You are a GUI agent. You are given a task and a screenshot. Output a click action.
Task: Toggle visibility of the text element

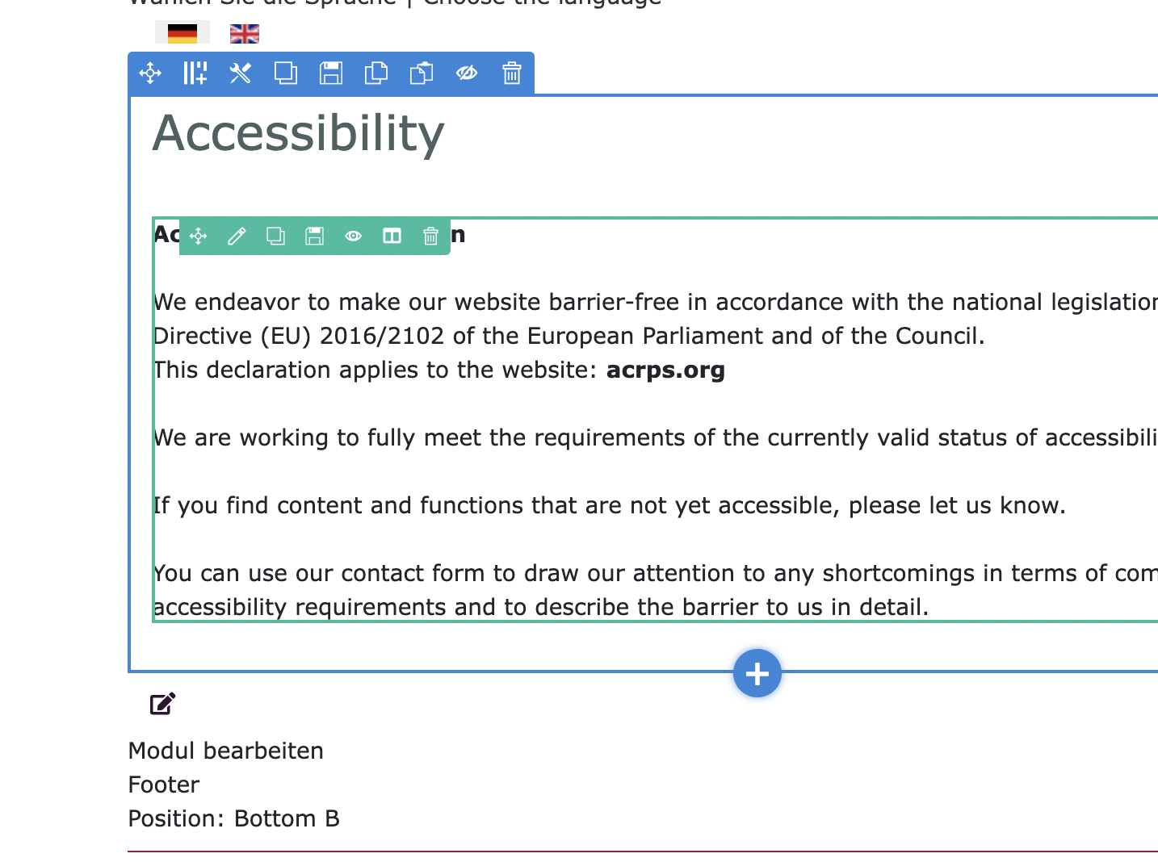tap(353, 236)
